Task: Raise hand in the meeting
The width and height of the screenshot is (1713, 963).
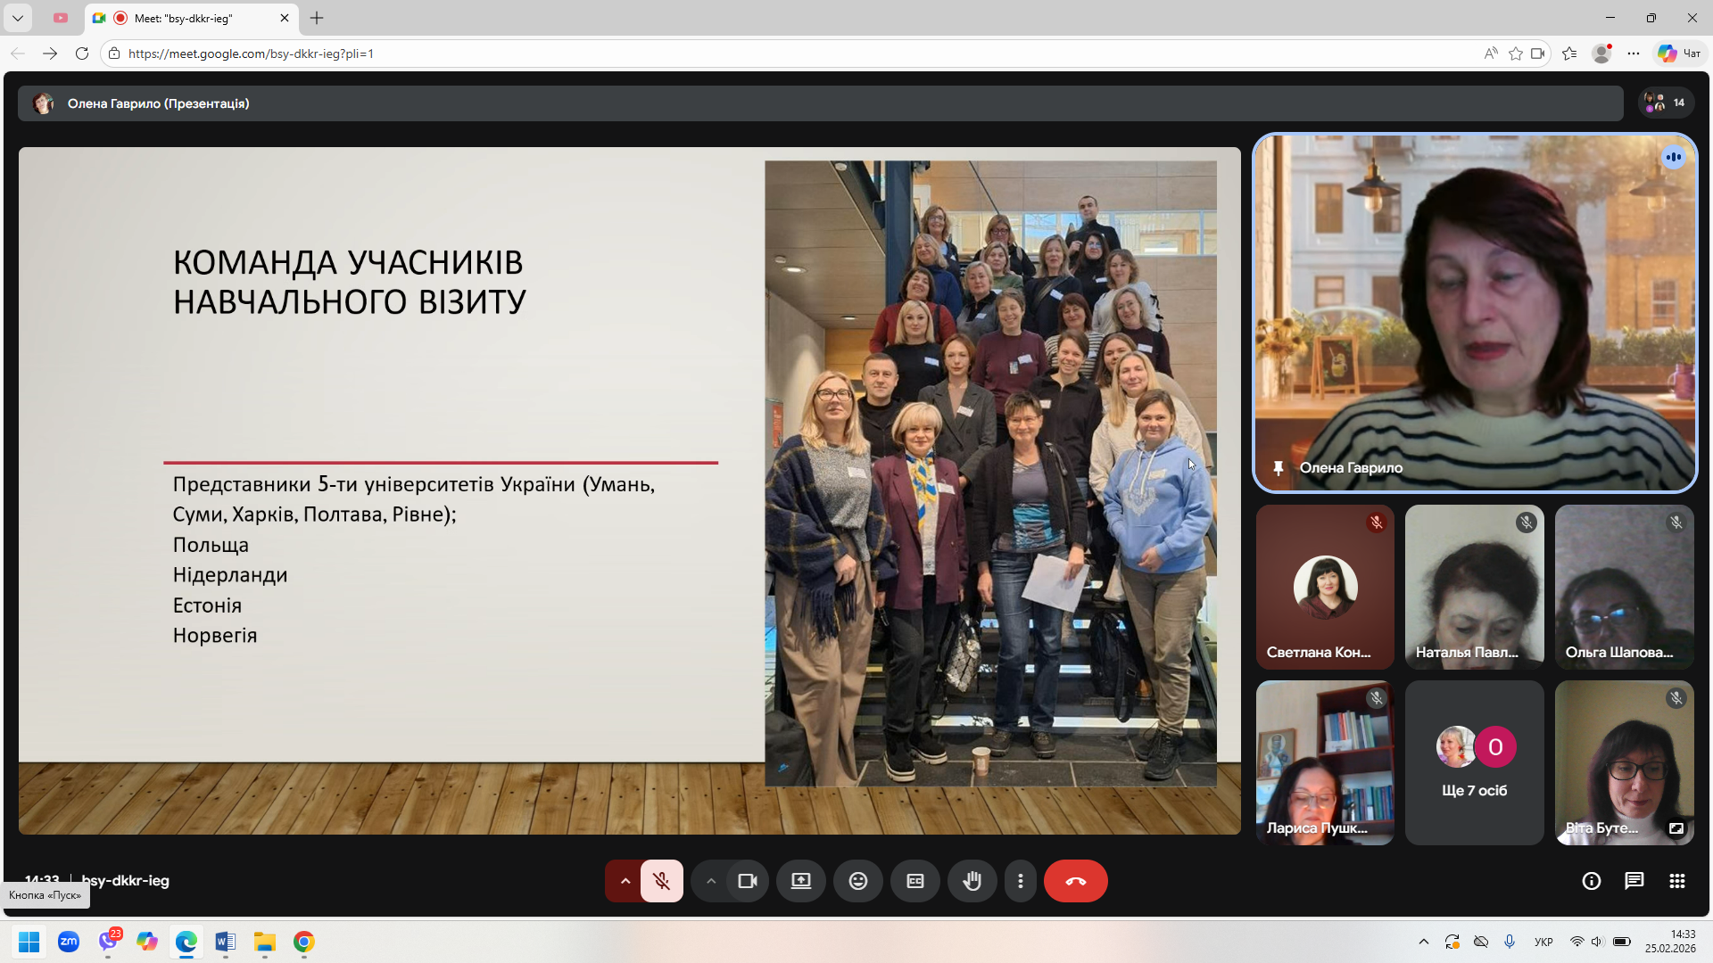Action: [972, 881]
